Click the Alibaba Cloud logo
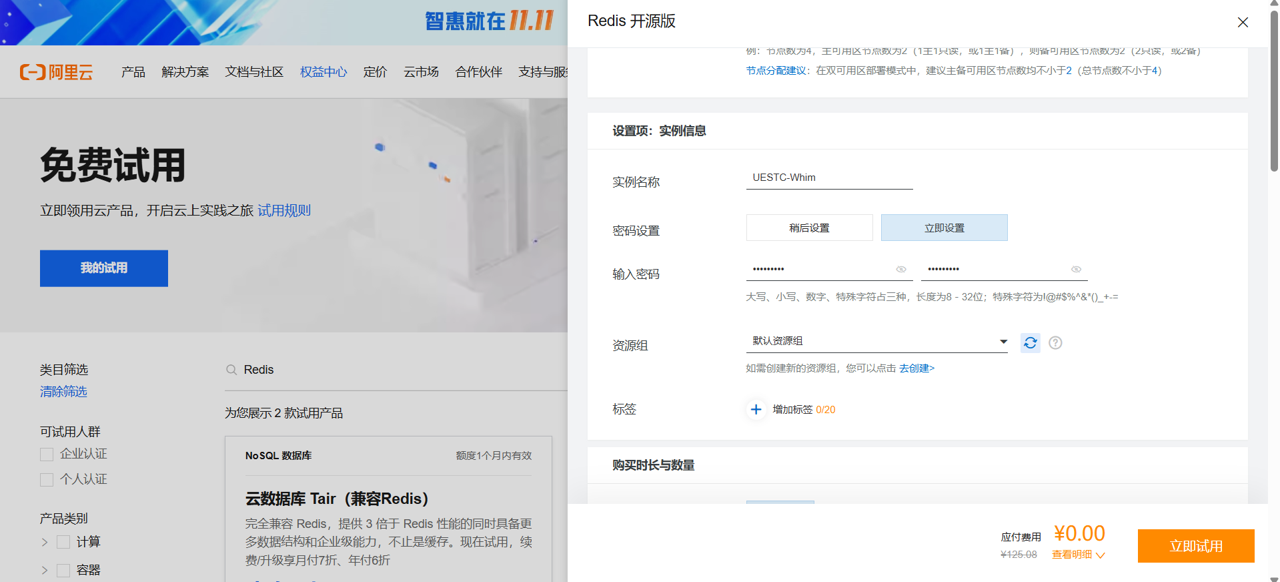Image resolution: width=1280 pixels, height=582 pixels. pyautogui.click(x=56, y=71)
